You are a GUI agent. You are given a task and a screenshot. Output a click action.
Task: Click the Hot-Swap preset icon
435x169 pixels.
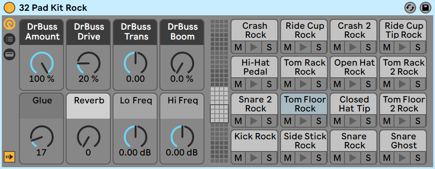coord(410,8)
